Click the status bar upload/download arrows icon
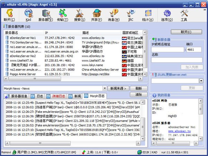Viewport: 208px width, 156px height. pyautogui.click(x=84, y=152)
